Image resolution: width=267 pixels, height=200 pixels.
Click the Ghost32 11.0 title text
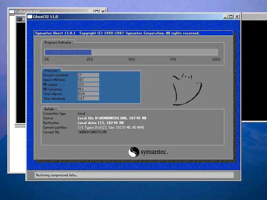tap(45, 17)
